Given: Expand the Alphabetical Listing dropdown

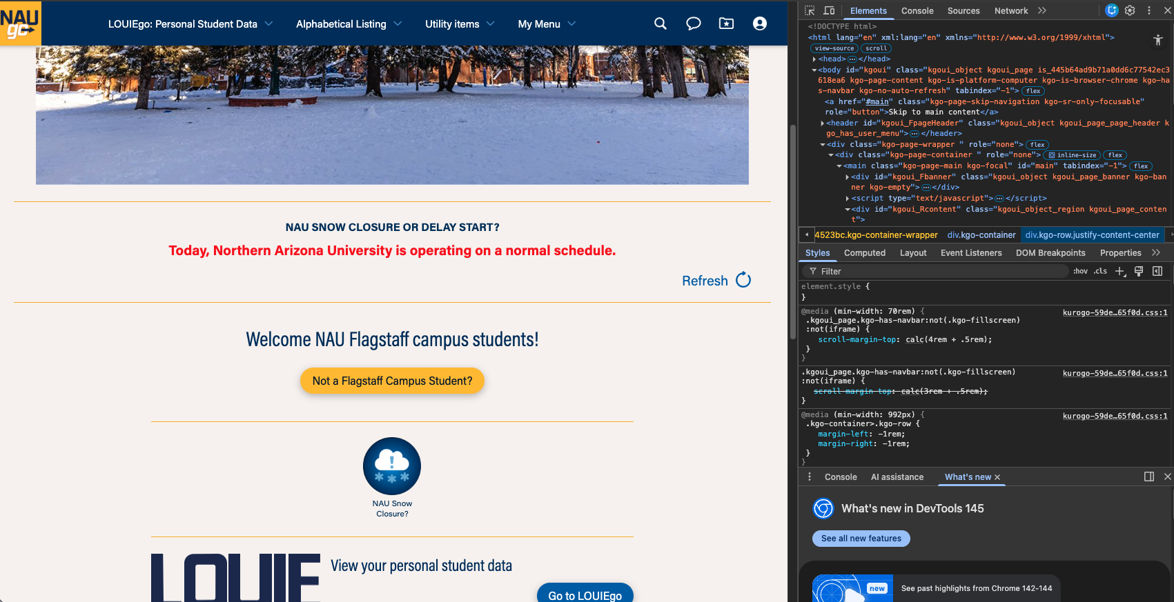Looking at the screenshot, I should click(x=349, y=24).
